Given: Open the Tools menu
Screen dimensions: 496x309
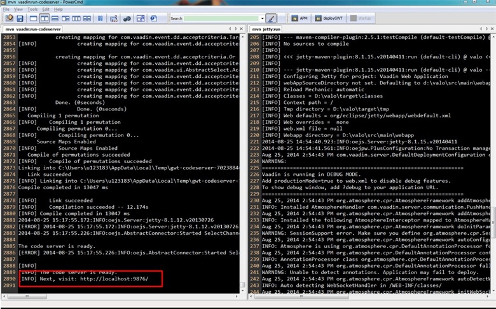Looking at the screenshot, I should coord(32,10).
